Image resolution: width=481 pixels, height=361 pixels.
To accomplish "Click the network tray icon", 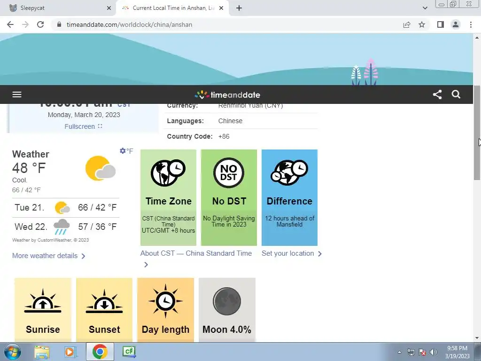I will (x=411, y=352).
